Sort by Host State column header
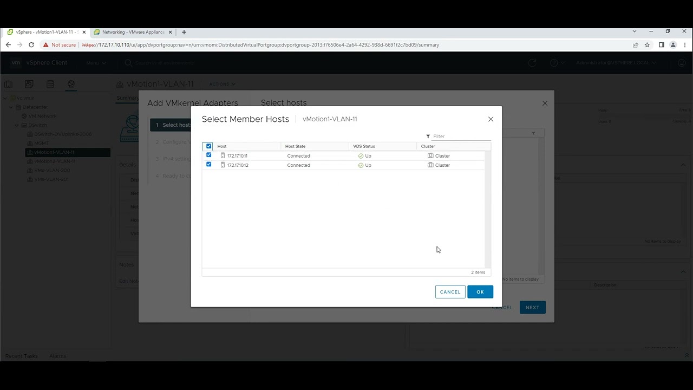The image size is (693, 390). tap(296, 146)
